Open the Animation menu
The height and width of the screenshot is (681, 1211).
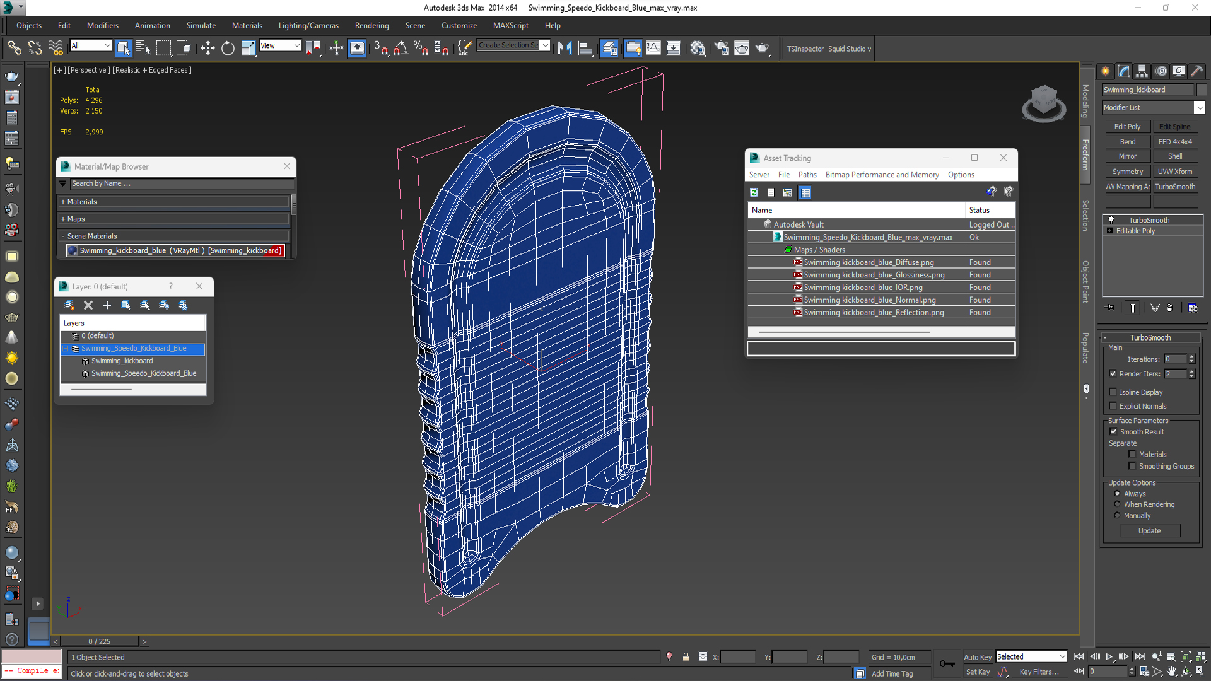pyautogui.click(x=152, y=26)
